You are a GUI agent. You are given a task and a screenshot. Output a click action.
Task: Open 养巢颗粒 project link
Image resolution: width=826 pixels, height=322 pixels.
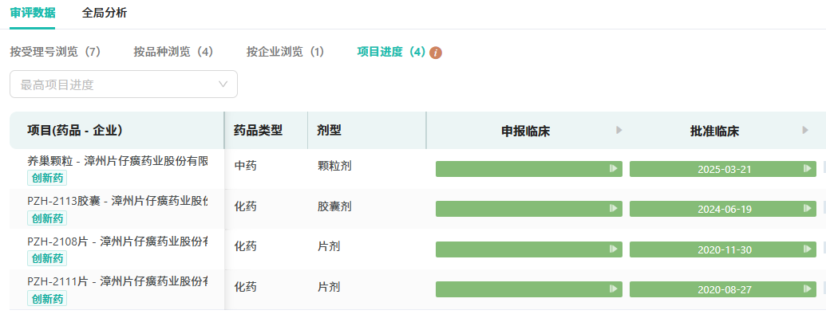tap(117, 161)
